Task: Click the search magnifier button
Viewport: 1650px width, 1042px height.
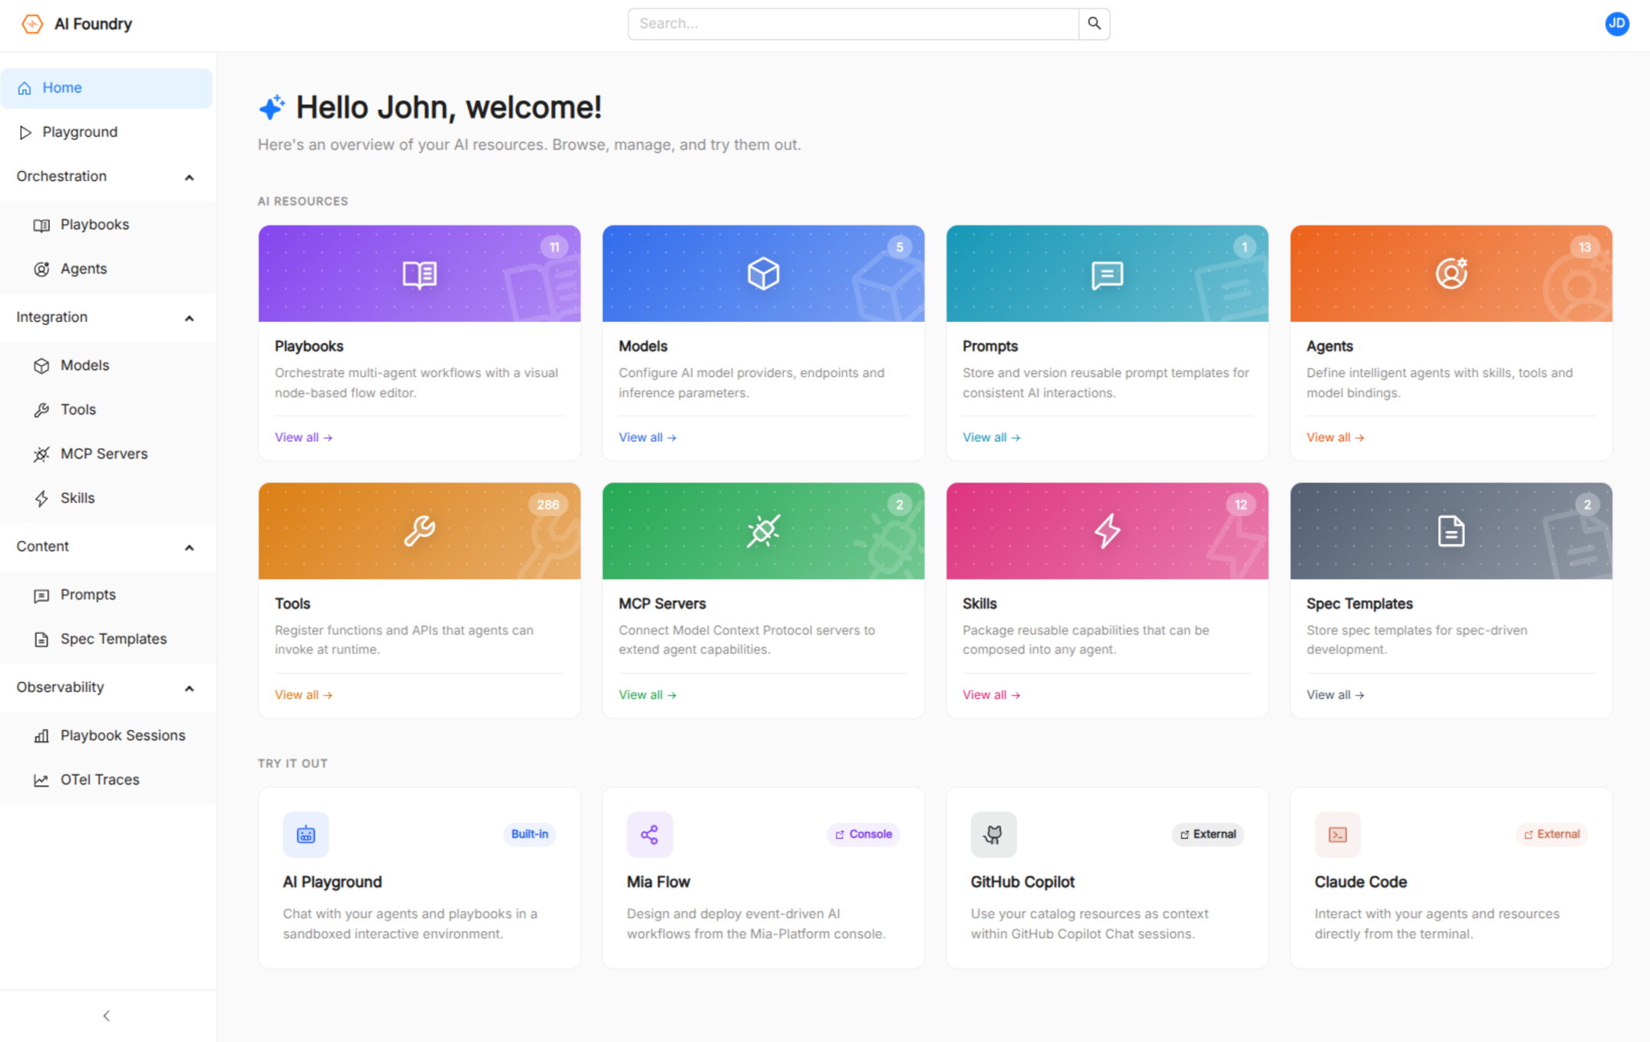Action: 1094,24
